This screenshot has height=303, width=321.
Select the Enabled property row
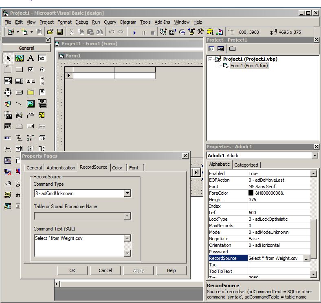259,173
